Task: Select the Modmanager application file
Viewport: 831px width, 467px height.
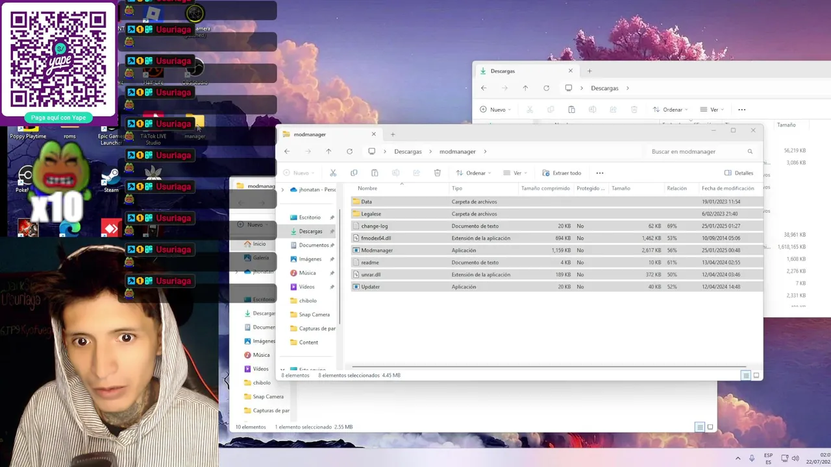Action: [556, 250]
